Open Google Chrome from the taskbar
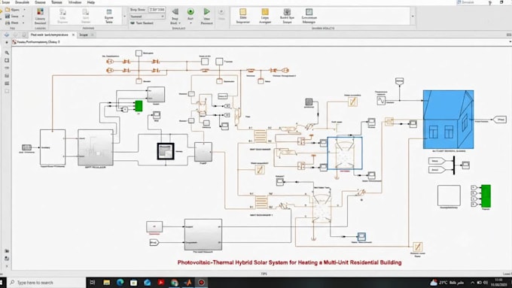Viewport: 512px width, 288px height. click(x=174, y=283)
